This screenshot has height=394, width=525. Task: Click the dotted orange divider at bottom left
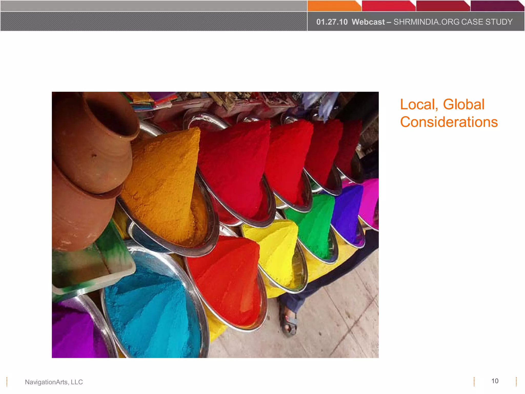[7, 381]
